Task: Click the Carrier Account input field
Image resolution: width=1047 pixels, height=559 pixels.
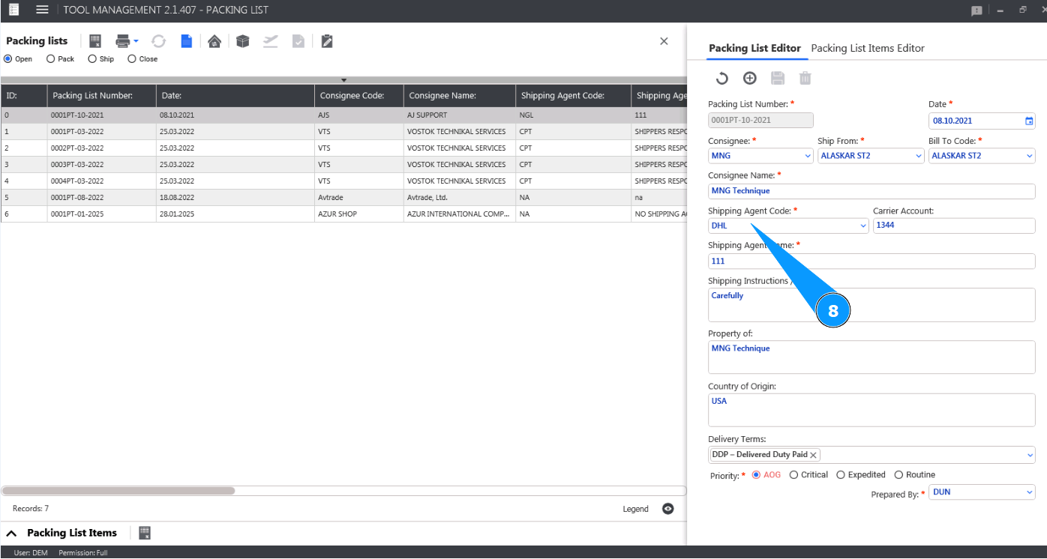Action: 953,226
